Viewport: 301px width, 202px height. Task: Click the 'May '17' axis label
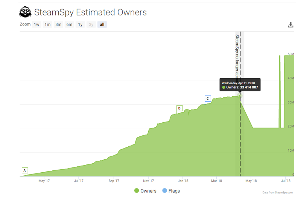coord(44,181)
